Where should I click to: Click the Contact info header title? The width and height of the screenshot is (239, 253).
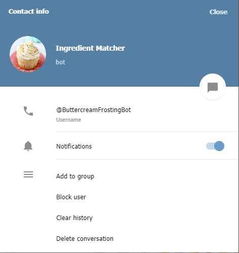tap(29, 12)
